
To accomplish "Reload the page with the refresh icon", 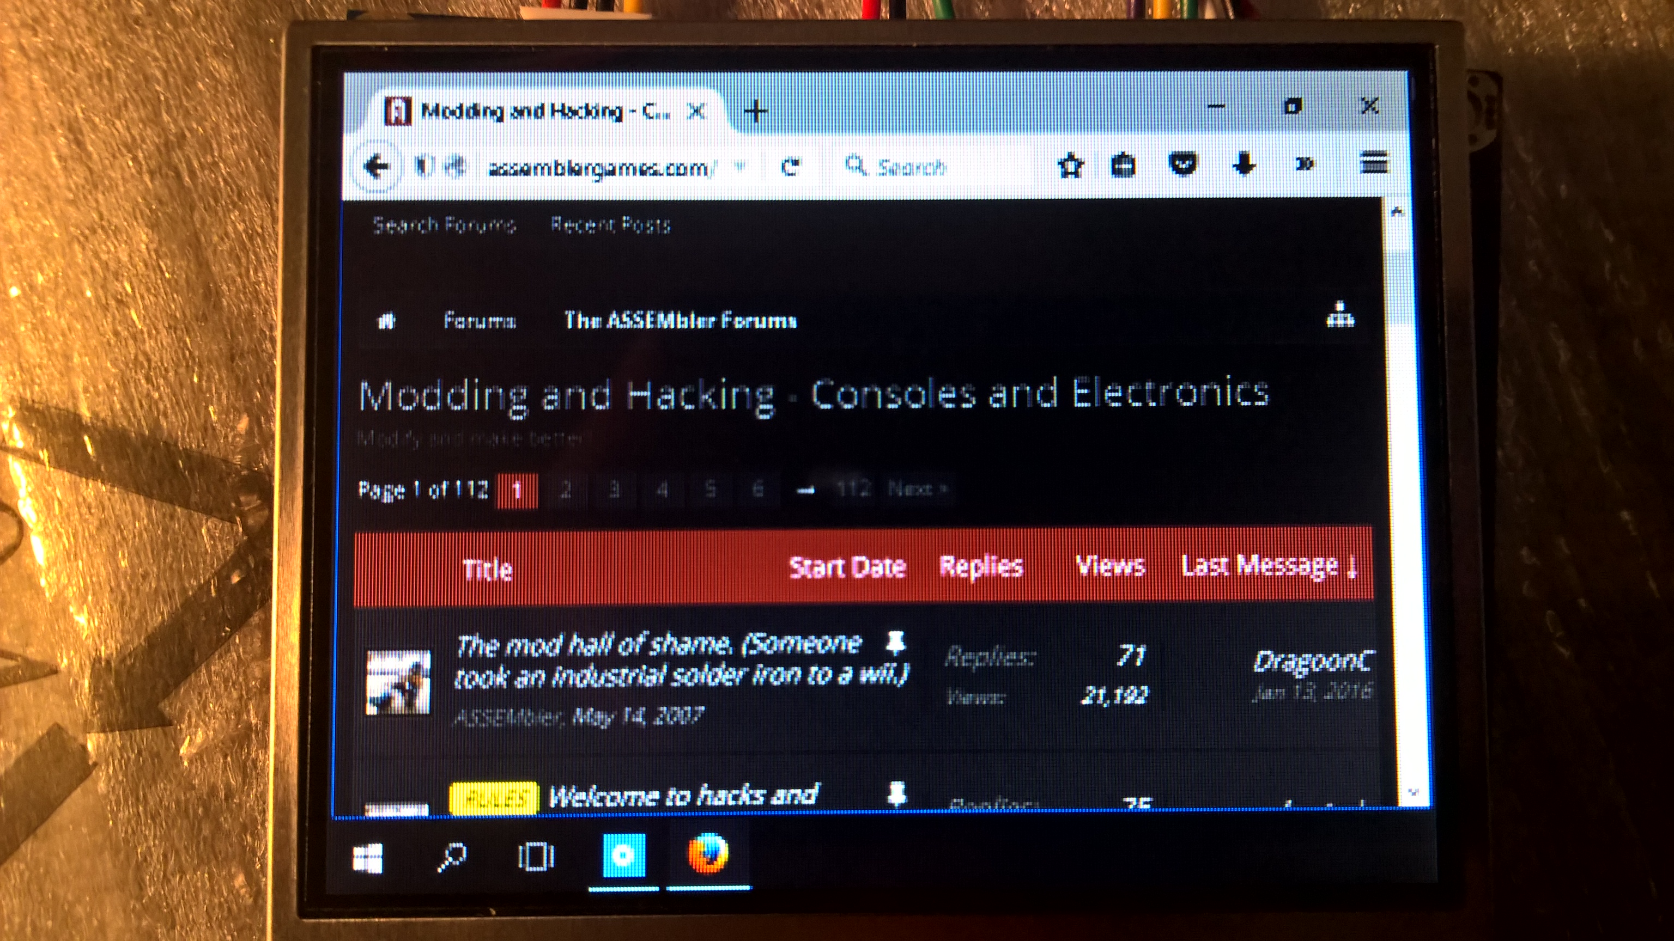I will 791,167.
